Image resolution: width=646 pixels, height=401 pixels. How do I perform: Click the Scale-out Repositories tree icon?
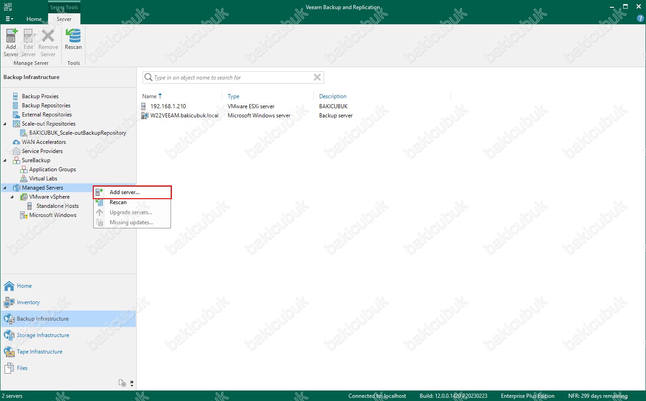pyautogui.click(x=16, y=124)
